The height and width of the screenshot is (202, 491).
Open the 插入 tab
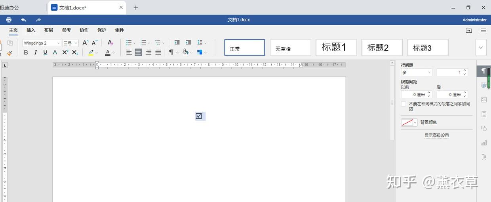[x=31, y=30]
